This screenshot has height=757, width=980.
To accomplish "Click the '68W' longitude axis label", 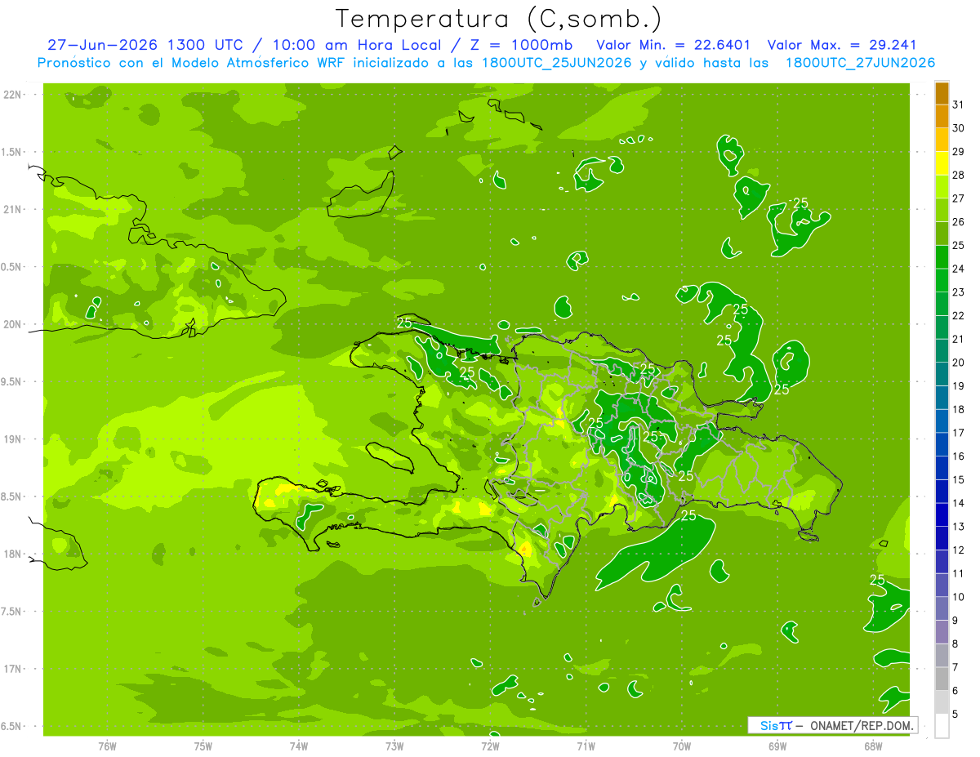I will coord(873,746).
